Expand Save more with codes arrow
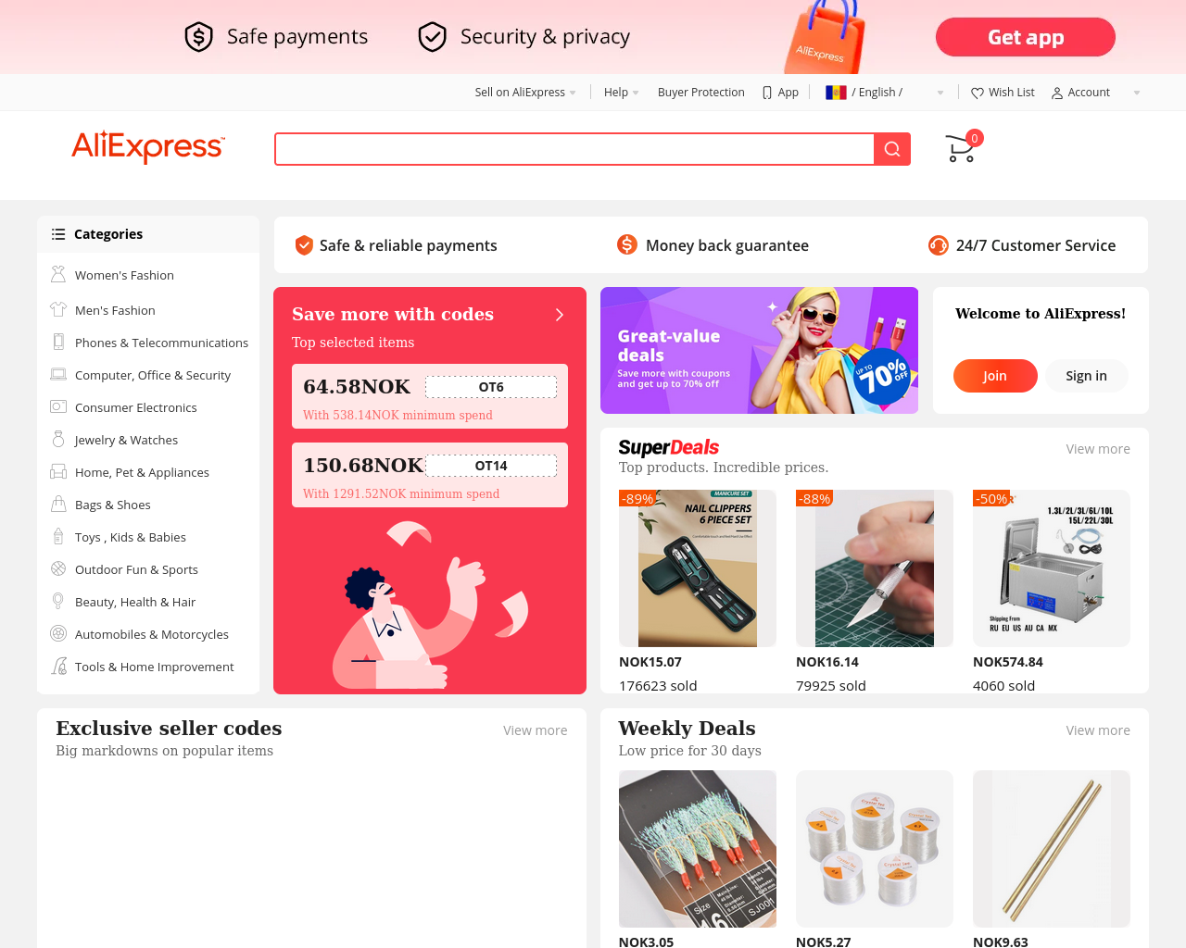This screenshot has height=948, width=1186. (560, 315)
